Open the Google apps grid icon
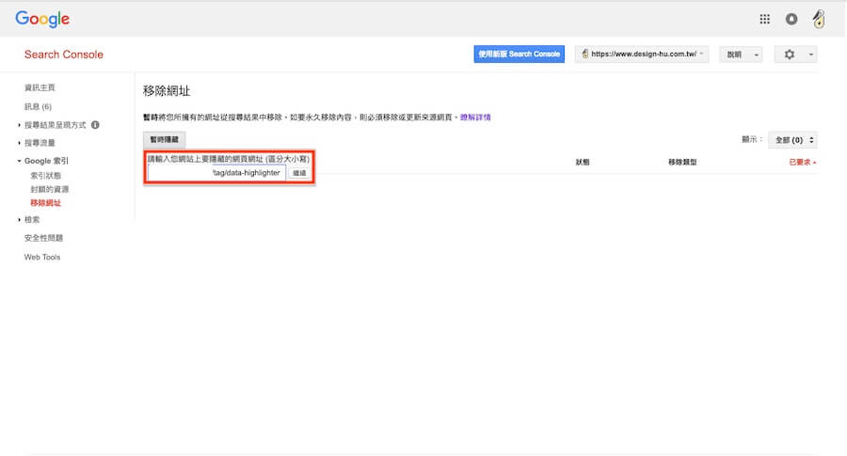This screenshot has width=847, height=456. [x=764, y=19]
